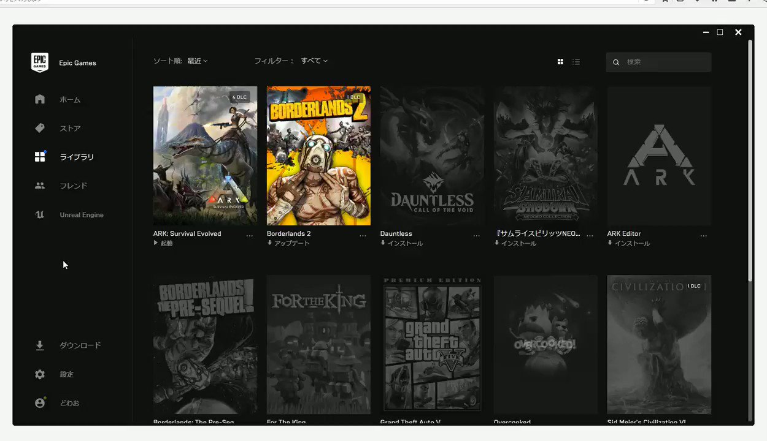Click インストール under Dauntless
Screen dimensions: 767x441
point(402,243)
